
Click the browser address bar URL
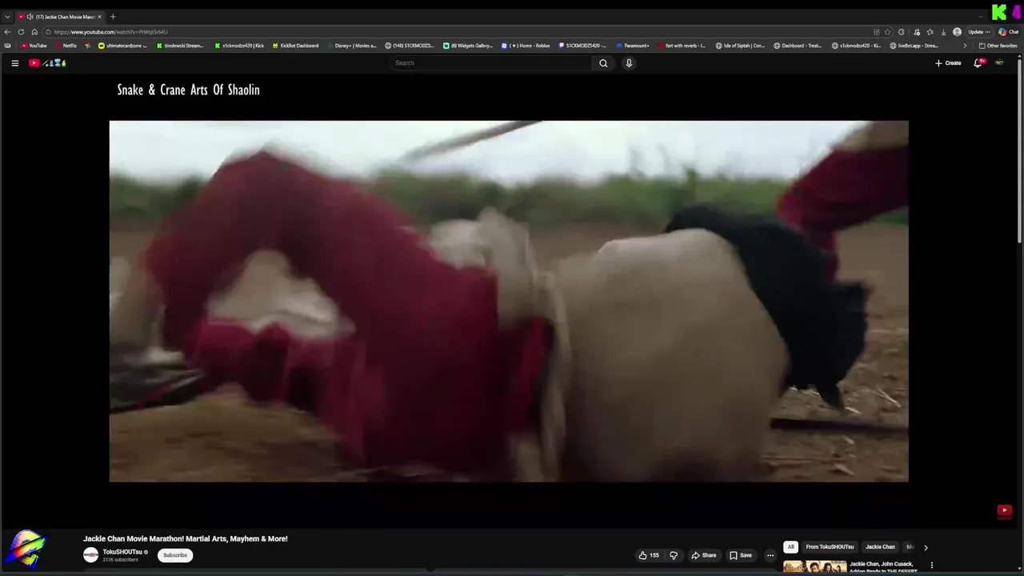point(110,32)
